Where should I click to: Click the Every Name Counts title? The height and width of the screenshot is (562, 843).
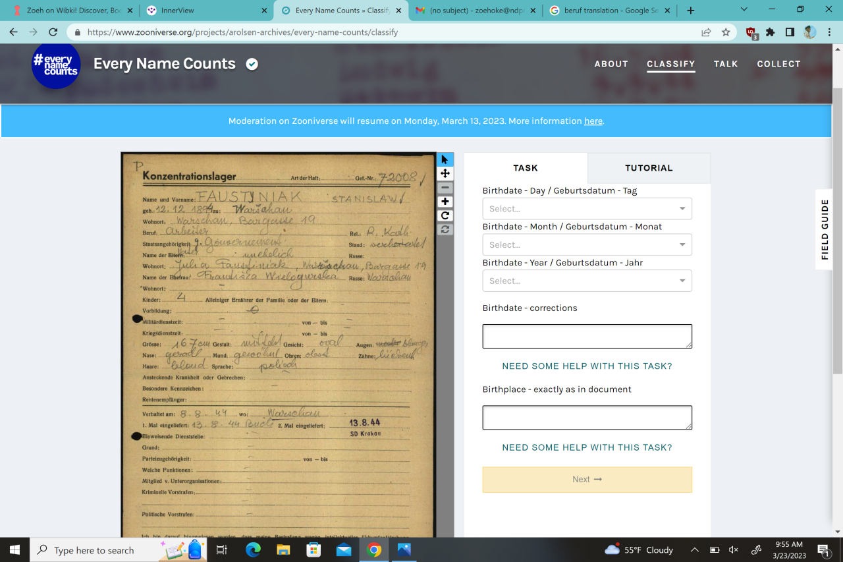pyautogui.click(x=165, y=64)
